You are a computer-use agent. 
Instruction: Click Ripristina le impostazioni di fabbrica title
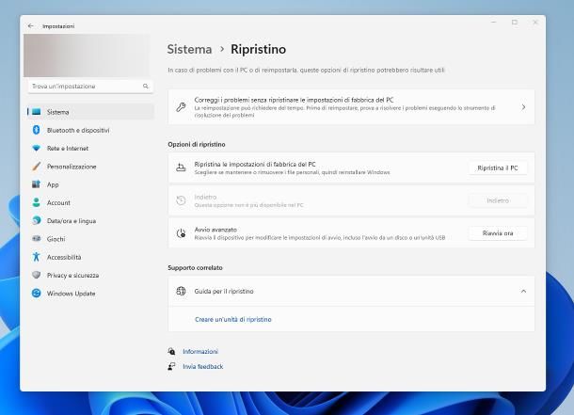(255, 165)
